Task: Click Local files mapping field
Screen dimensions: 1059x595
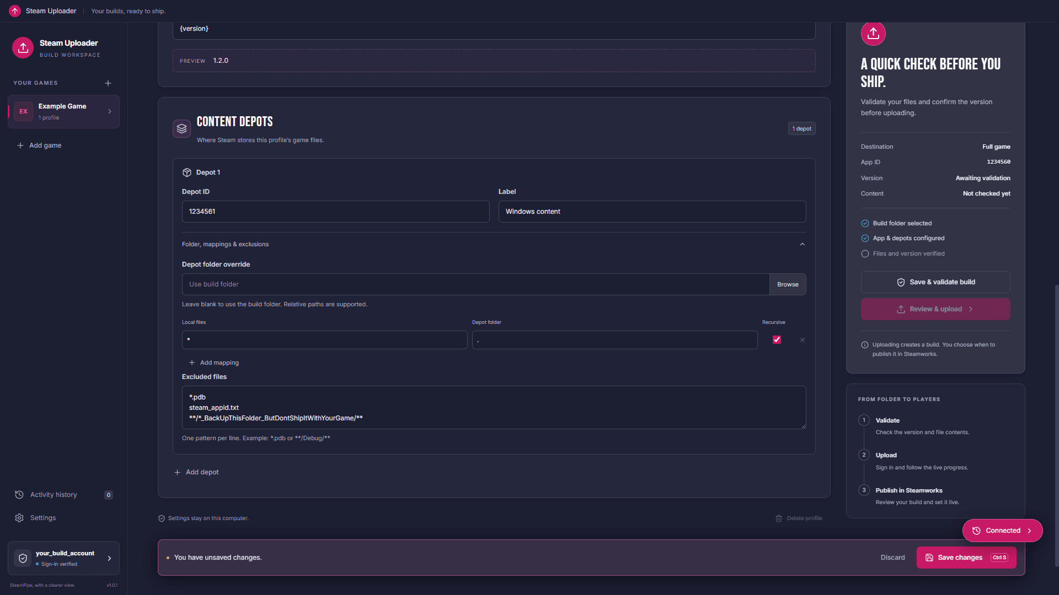Action: point(324,340)
